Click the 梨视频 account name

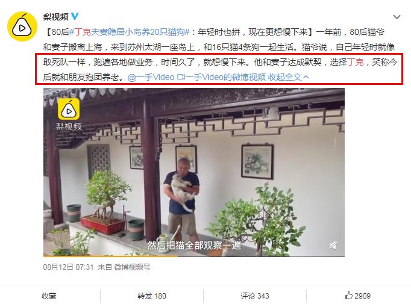pyautogui.click(x=55, y=17)
